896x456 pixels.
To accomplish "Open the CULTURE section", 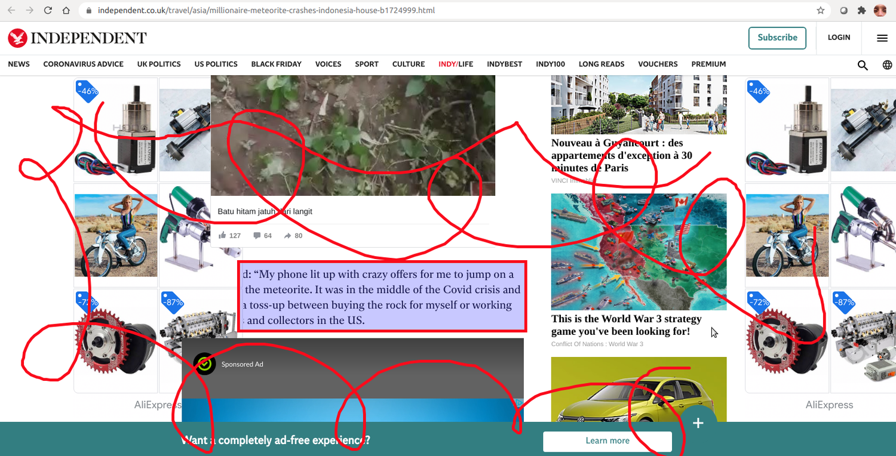I will click(409, 64).
